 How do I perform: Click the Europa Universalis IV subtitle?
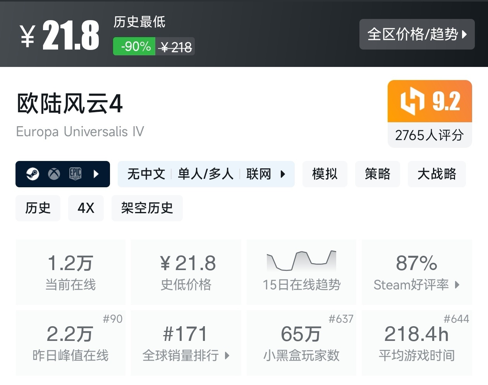point(80,132)
